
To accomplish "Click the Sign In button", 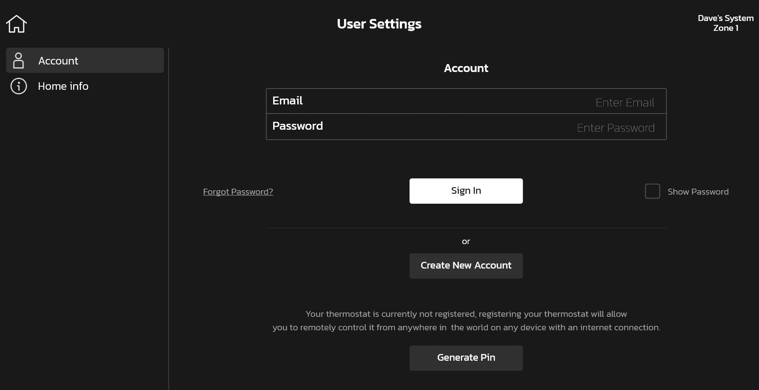I will [466, 191].
